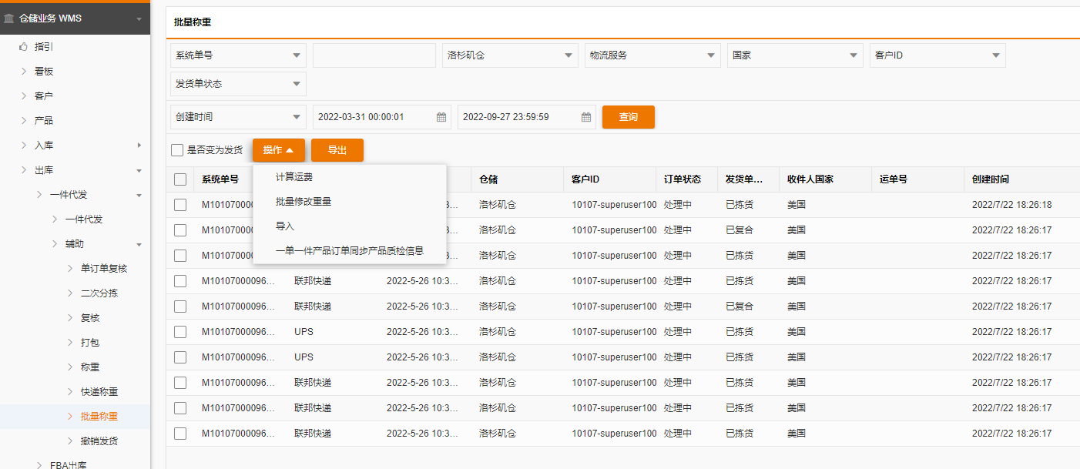
Task: Choose 导入 from the 操作 menu
Action: 350,226
